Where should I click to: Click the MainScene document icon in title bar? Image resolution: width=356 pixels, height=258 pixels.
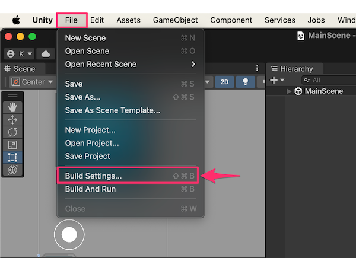click(301, 36)
